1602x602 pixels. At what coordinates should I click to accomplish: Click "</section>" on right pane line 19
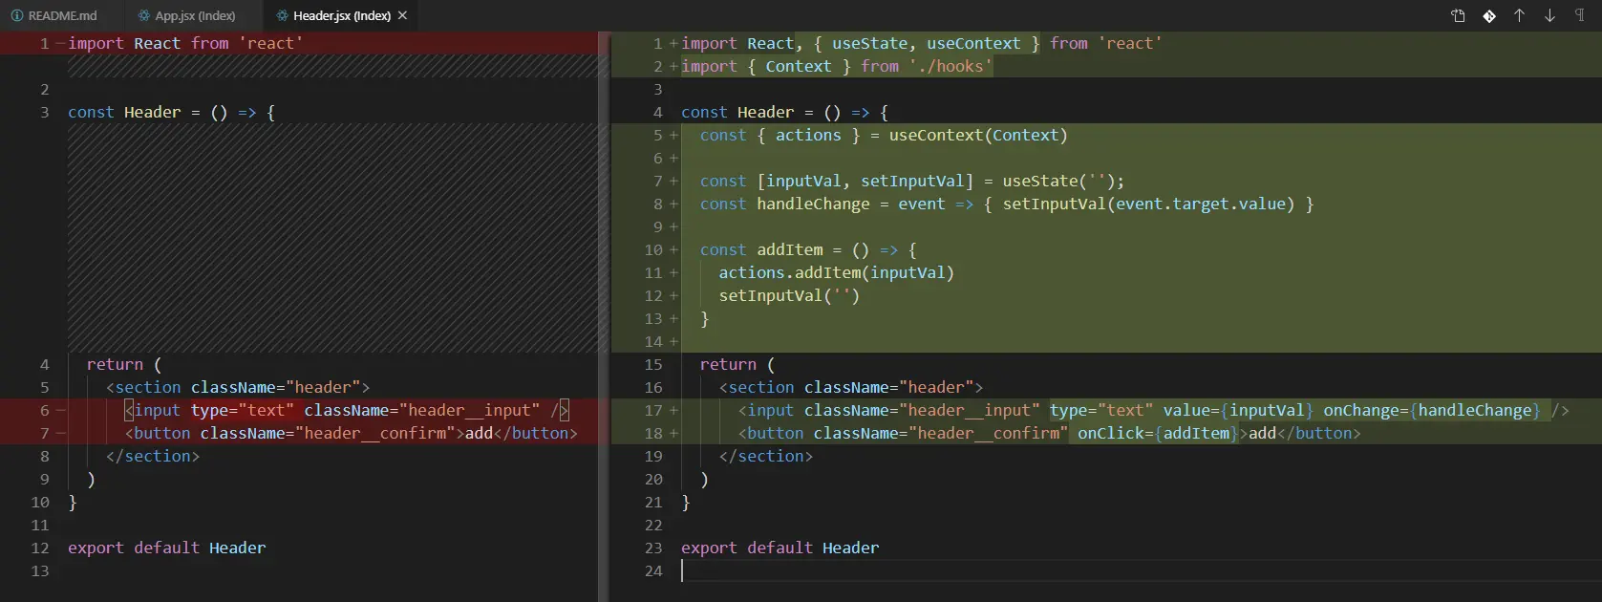click(x=766, y=456)
